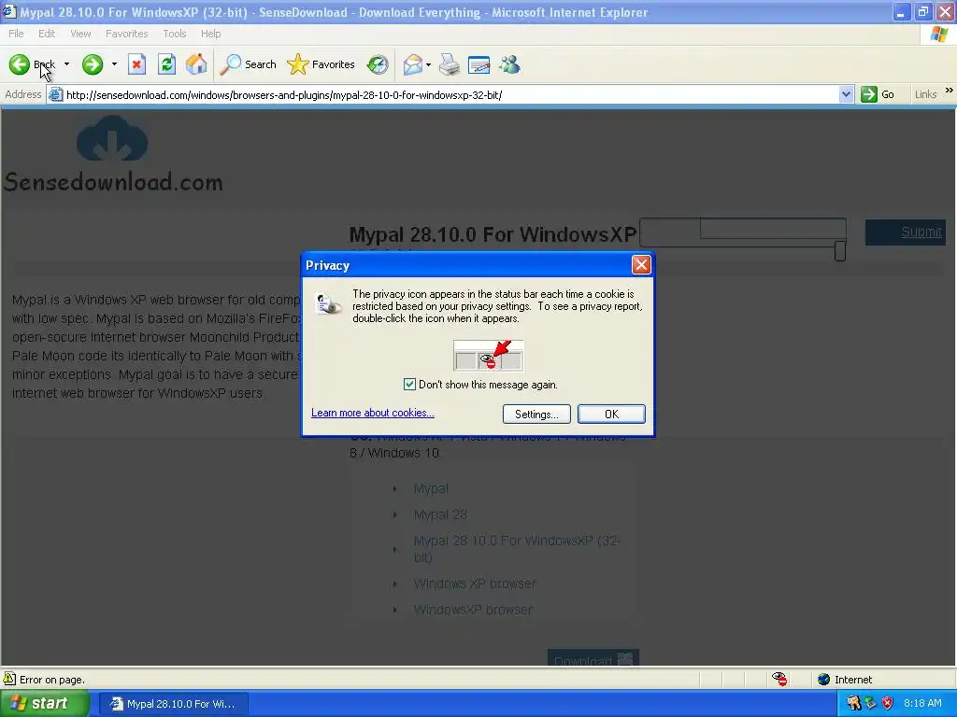957x717 pixels.
Task: Click the Internet zone globe icon
Action: click(x=824, y=680)
